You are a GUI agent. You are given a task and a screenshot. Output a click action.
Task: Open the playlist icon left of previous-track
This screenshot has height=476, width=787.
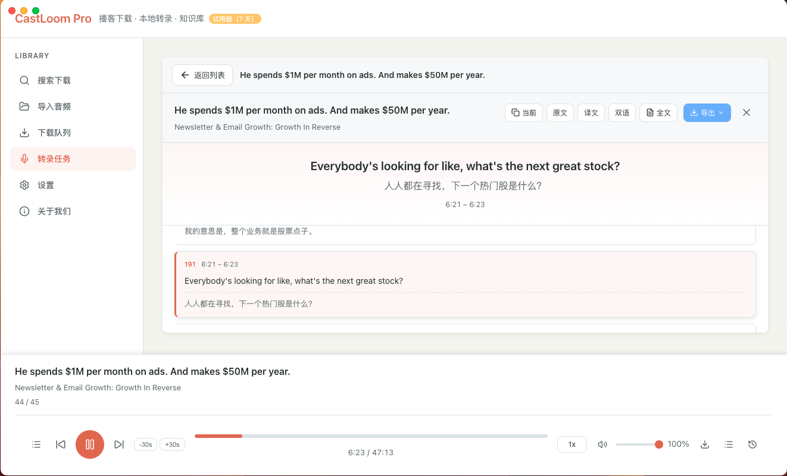click(36, 444)
